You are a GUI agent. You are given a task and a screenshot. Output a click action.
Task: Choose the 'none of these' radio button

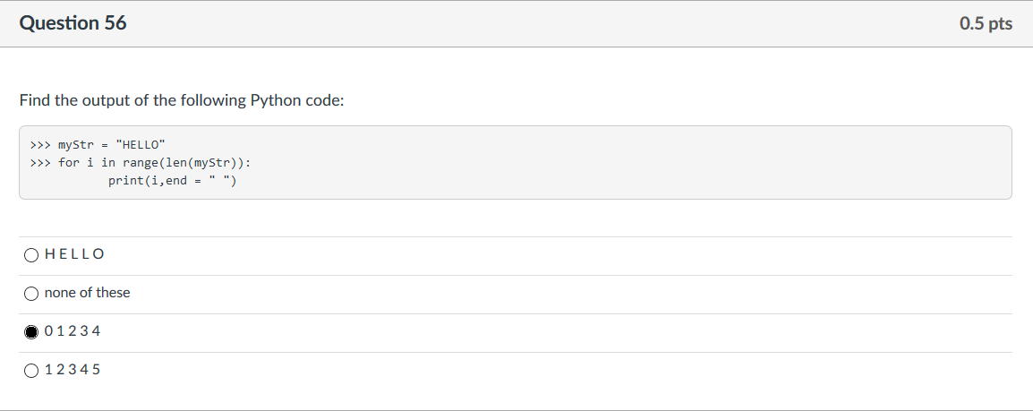(x=31, y=294)
